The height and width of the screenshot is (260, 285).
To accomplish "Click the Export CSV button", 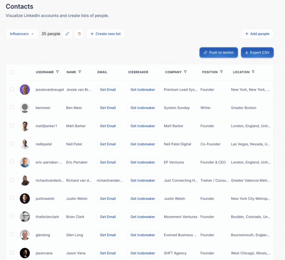I will (257, 53).
